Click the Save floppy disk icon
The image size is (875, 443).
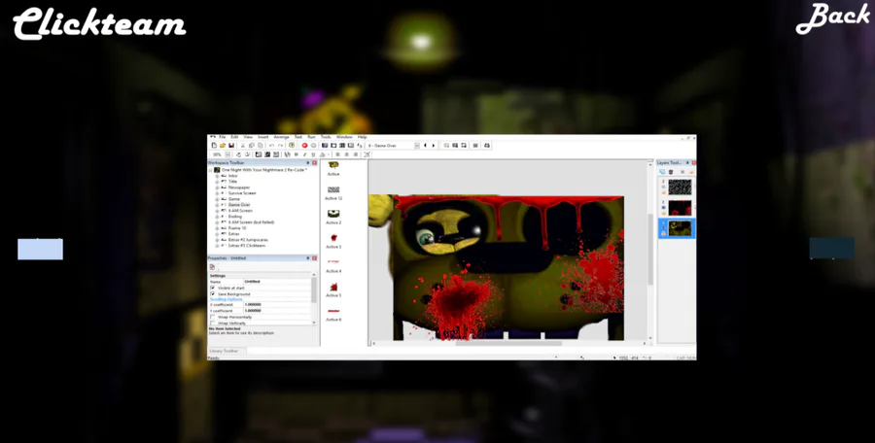[231, 145]
